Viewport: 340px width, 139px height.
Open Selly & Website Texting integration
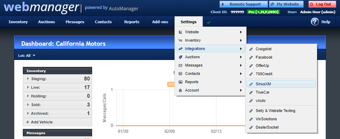[281, 111]
